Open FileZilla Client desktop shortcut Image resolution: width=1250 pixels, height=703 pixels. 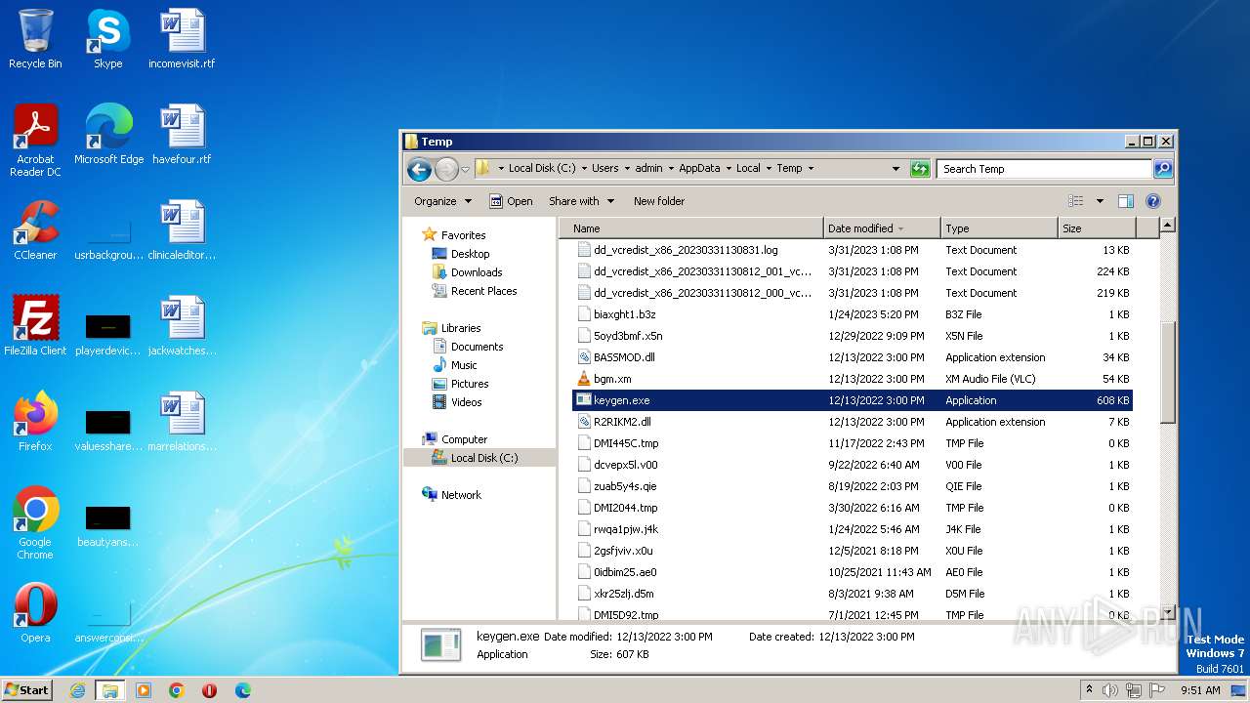[x=35, y=325]
